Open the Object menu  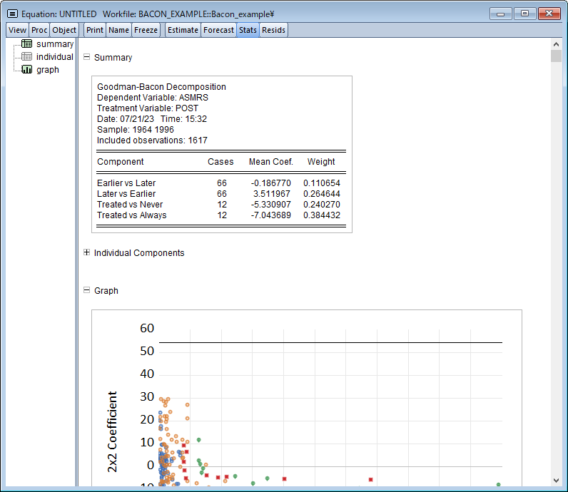point(64,30)
